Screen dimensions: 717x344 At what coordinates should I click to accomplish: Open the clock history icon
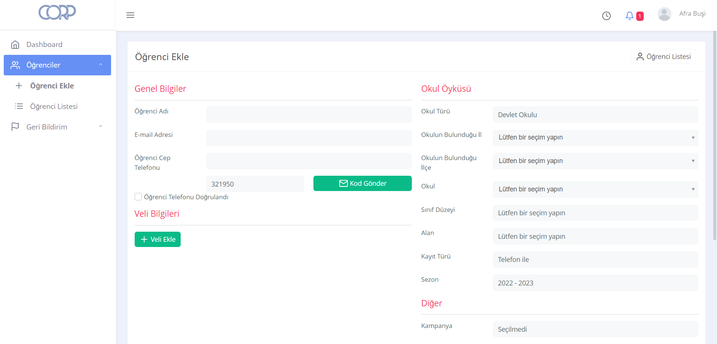[x=606, y=16]
